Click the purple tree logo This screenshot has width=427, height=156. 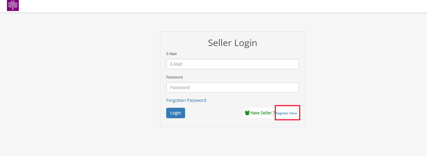pyautogui.click(x=13, y=5)
